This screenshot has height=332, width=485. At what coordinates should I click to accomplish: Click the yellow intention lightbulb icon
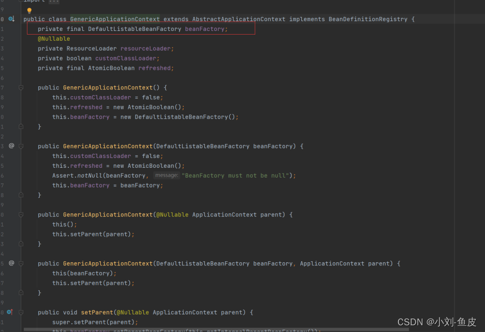[x=30, y=10]
